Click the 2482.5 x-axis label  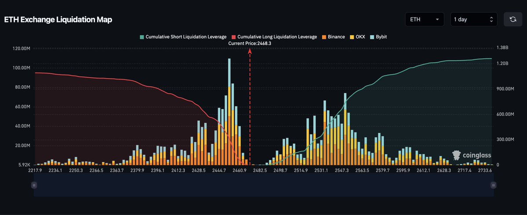pyautogui.click(x=260, y=170)
